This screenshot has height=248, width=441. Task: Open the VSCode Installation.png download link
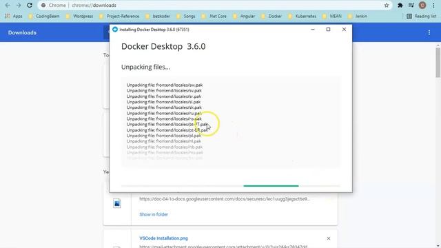(x=164, y=238)
